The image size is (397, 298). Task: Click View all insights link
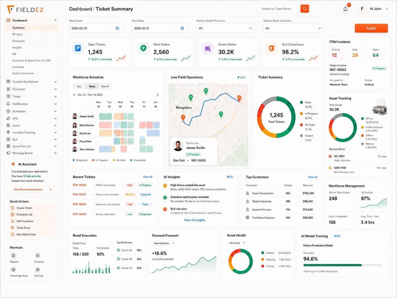coord(195,220)
